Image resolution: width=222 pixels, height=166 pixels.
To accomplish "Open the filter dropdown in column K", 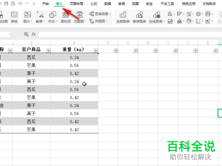I will (x=216, y=51).
